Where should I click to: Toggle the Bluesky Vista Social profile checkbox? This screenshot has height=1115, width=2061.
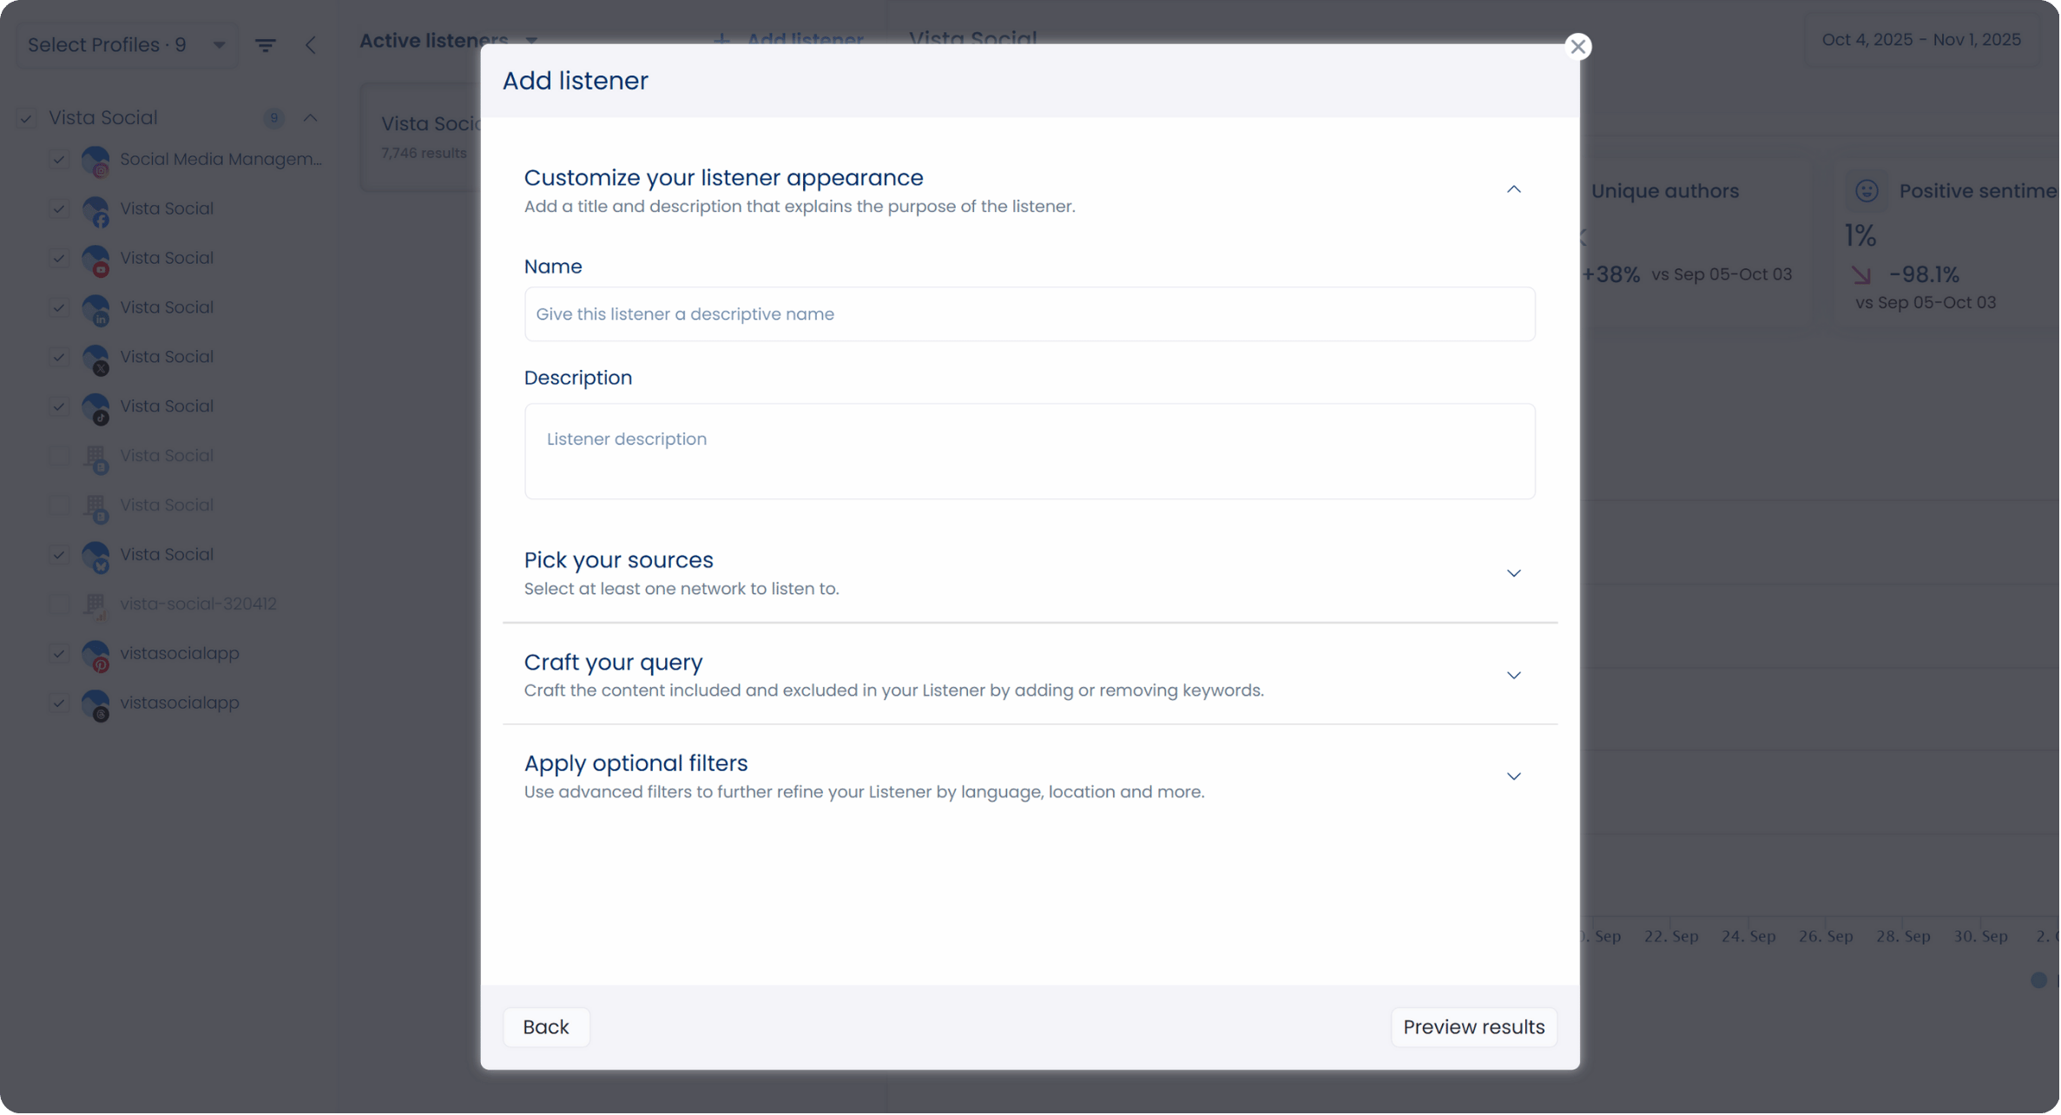59,555
